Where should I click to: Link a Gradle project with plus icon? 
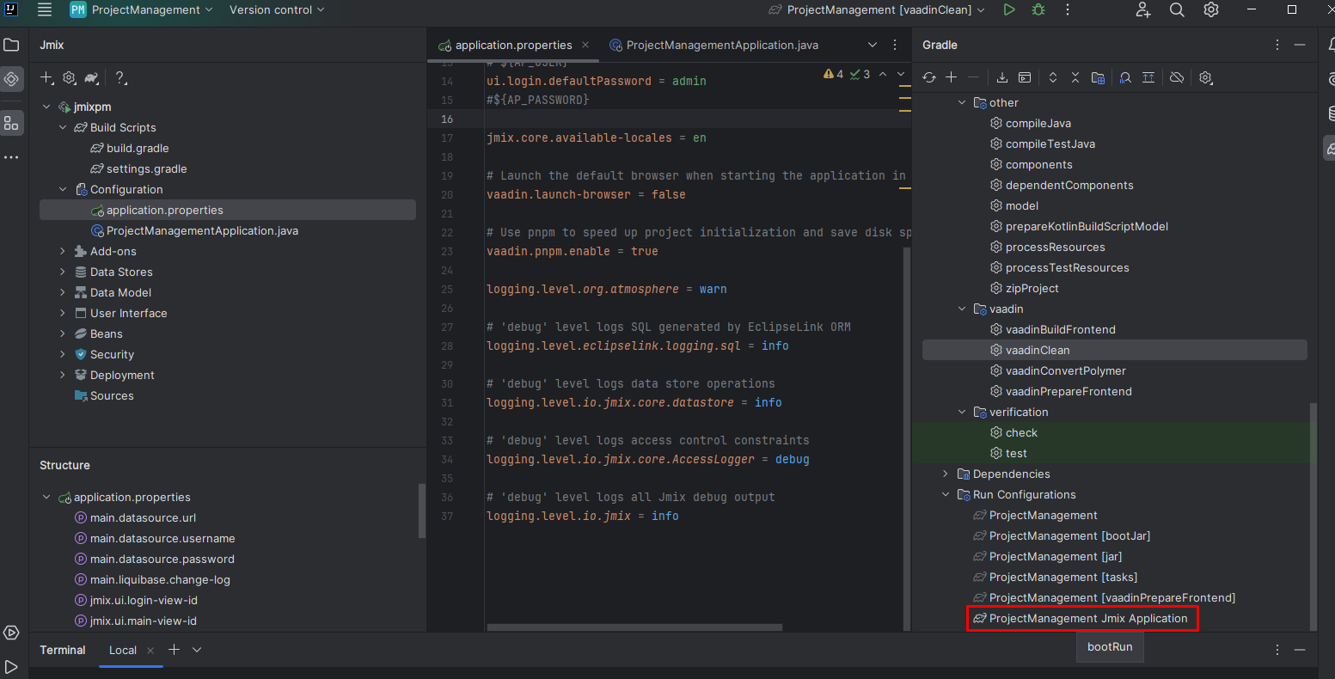point(952,77)
